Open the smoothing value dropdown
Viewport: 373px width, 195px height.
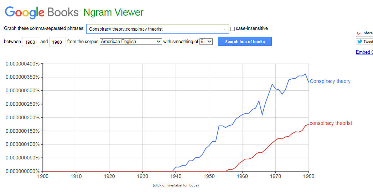(206, 42)
